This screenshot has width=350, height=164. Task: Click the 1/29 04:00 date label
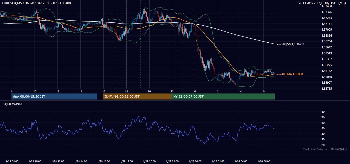(241, 162)
